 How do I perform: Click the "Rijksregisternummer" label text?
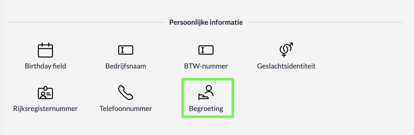(x=45, y=108)
